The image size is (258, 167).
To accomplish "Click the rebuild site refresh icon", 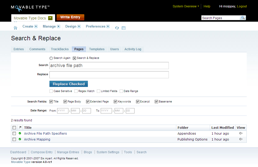I will pyautogui.click(x=117, y=28).
